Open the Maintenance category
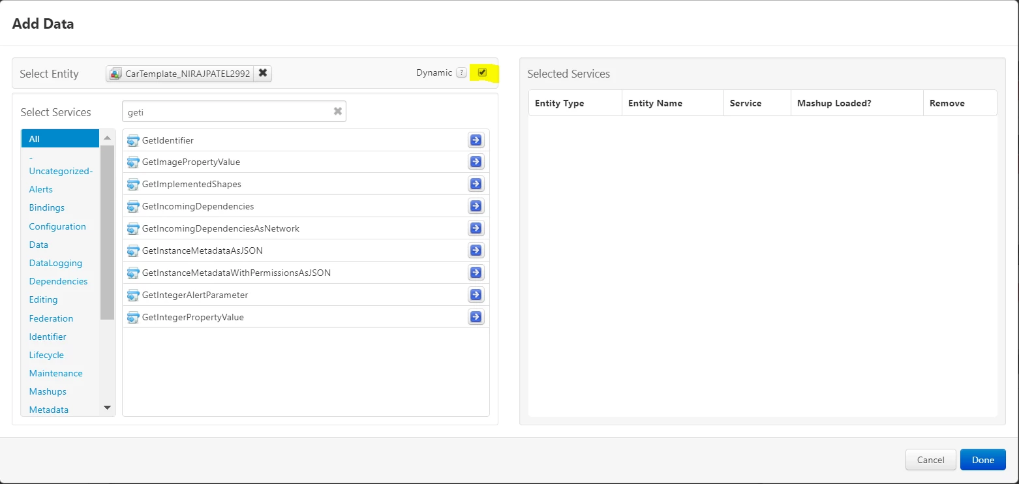 pos(55,373)
